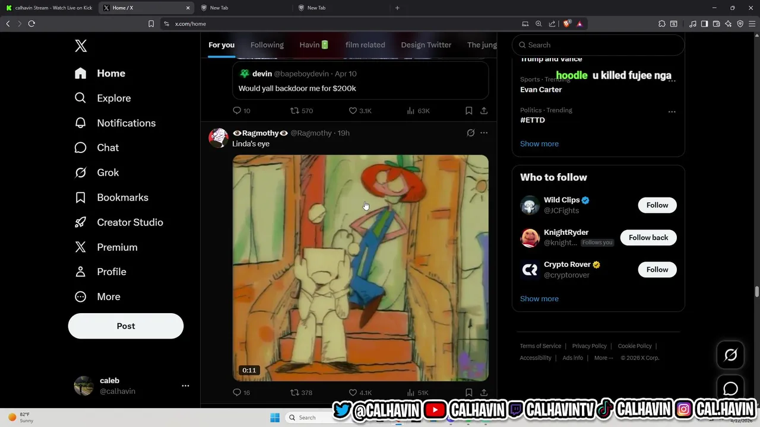Viewport: 760px width, 427px height.
Task: Open more options on Ragmothy's post
Action: coord(484,133)
